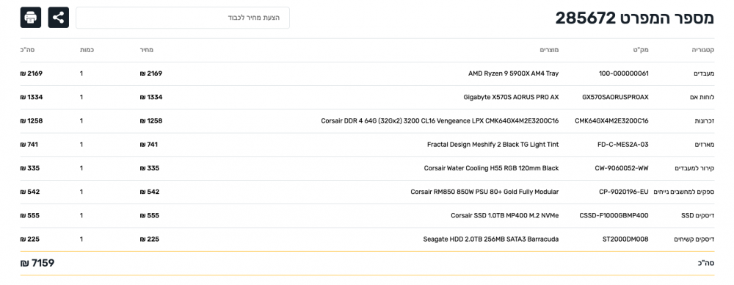This screenshot has height=285, width=734.
Task: Click SKU CSSD-F1000GBMP400
Action: pyautogui.click(x=614, y=216)
